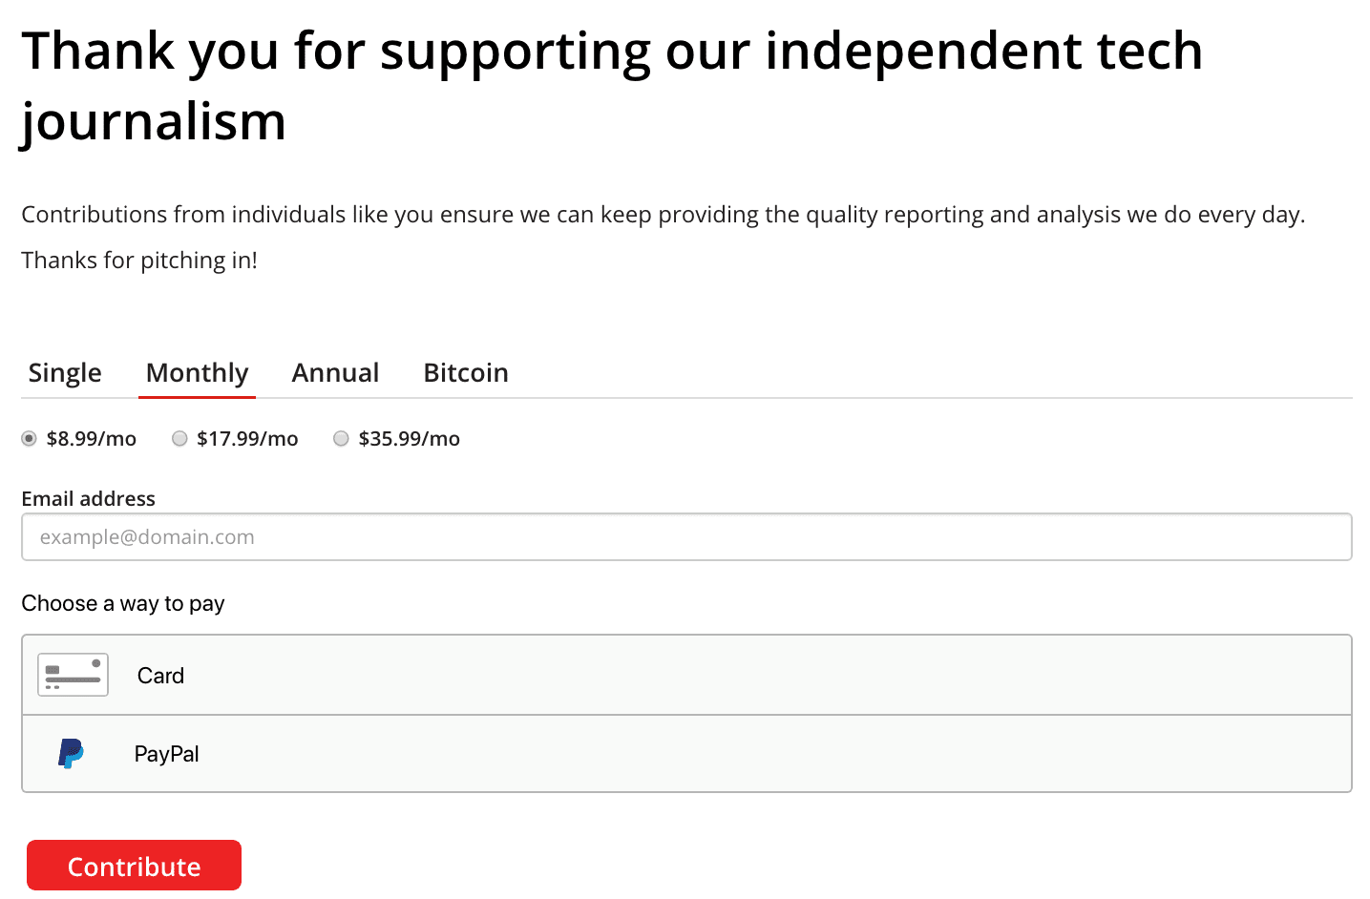Switch to the Annual tab
Viewport: 1370px width, 899px height.
tap(335, 372)
